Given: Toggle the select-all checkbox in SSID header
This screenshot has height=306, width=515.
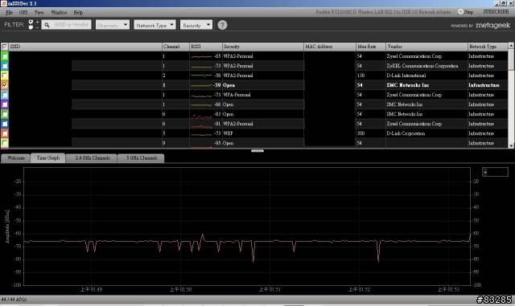Looking at the screenshot, I should click(4, 47).
